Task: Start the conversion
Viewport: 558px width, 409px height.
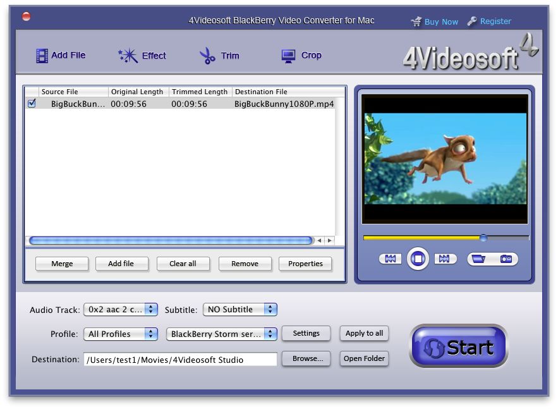Action: (x=458, y=346)
